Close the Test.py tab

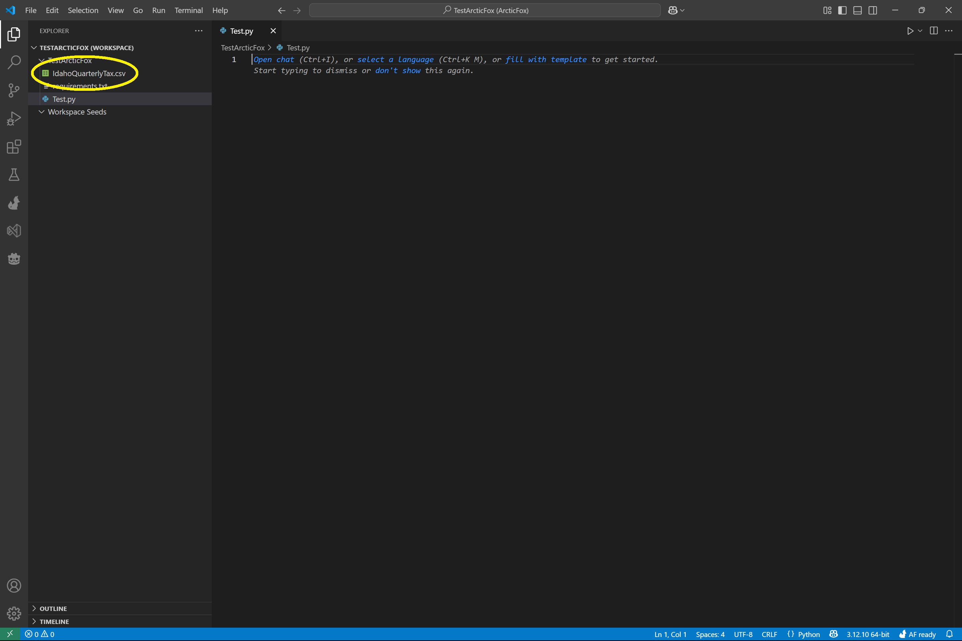273,31
